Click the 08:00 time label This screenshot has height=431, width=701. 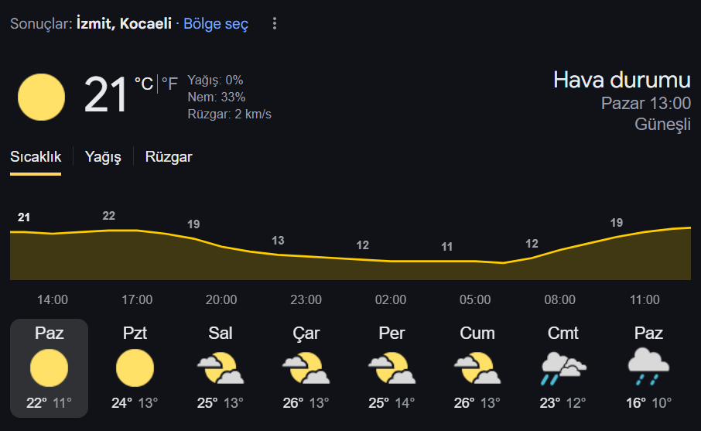tap(559, 299)
